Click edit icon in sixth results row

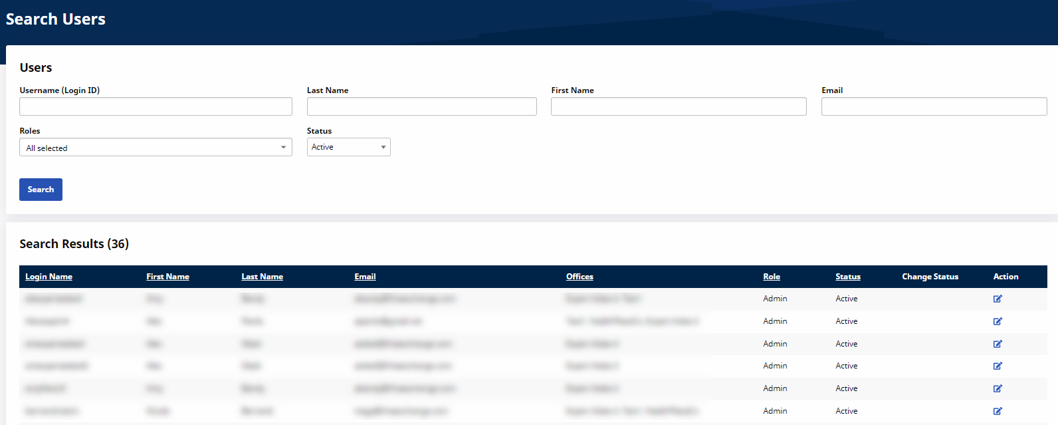[x=998, y=411]
